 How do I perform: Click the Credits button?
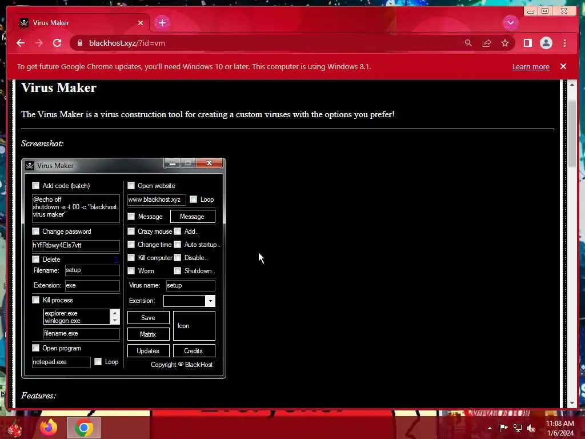point(194,351)
